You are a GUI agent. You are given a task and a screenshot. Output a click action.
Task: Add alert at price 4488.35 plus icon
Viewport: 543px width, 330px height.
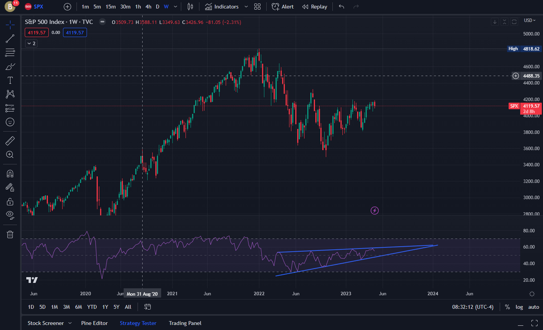click(x=515, y=76)
